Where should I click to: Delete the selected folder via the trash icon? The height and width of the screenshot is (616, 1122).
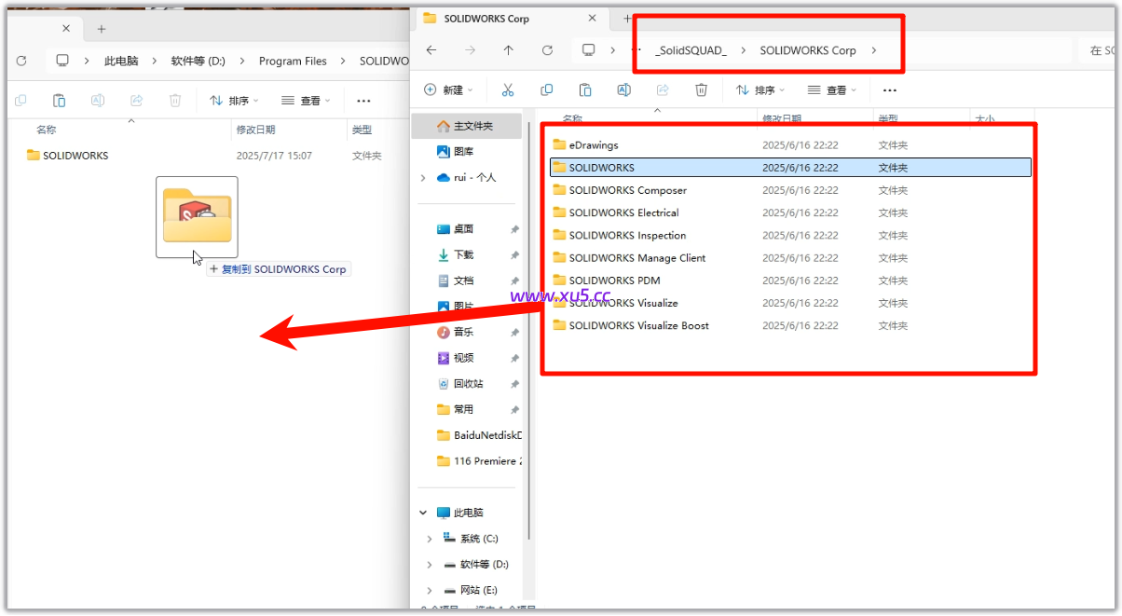(x=700, y=89)
